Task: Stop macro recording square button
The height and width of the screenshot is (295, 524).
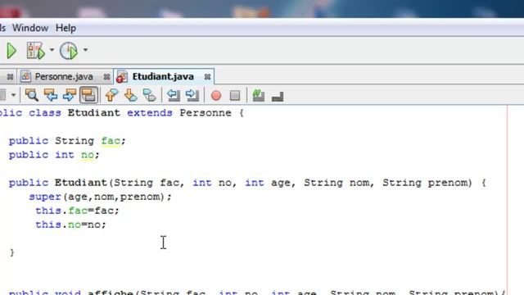Action: pyautogui.click(x=235, y=96)
